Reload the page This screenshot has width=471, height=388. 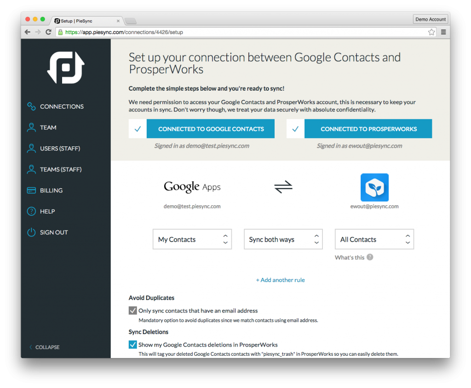coord(48,32)
